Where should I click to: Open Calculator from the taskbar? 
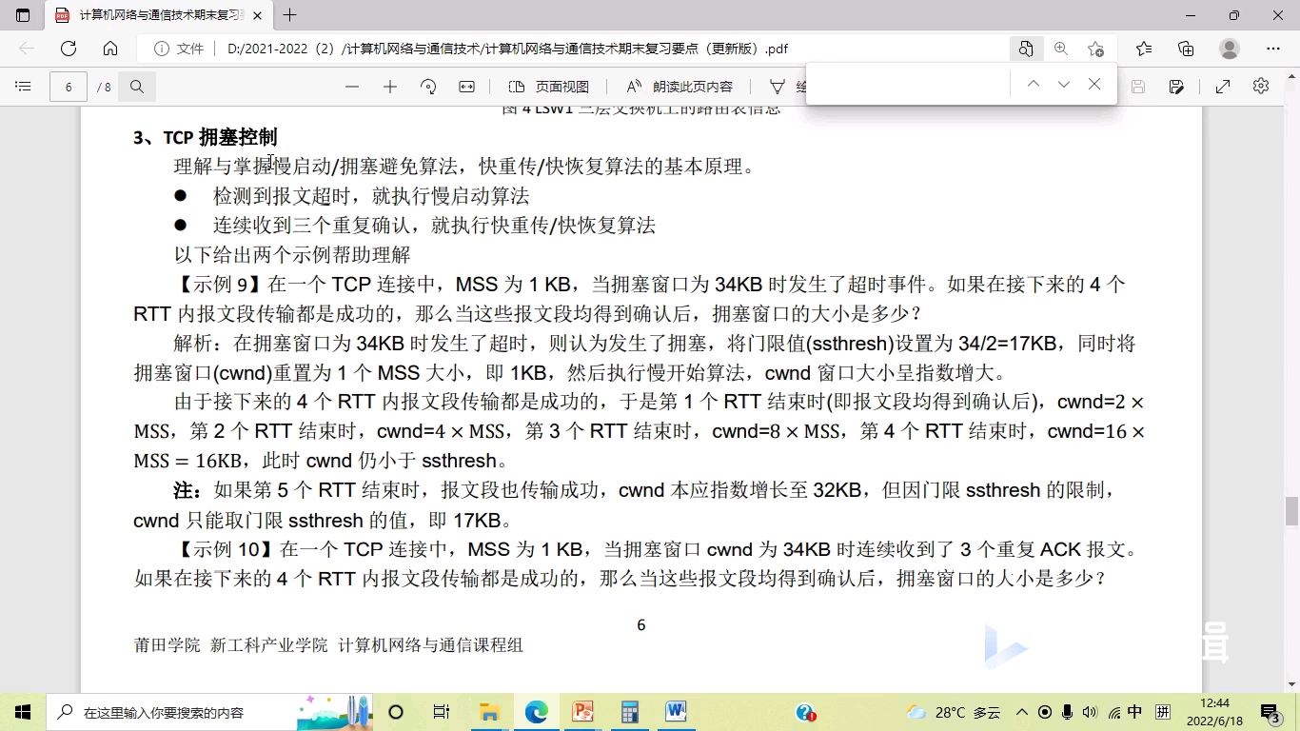point(629,712)
